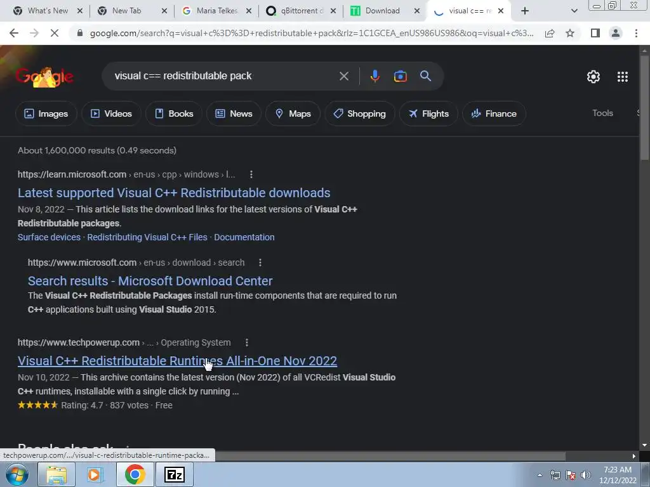Open the Documentation sublink
Image resolution: width=650 pixels, height=487 pixels.
pyautogui.click(x=244, y=237)
